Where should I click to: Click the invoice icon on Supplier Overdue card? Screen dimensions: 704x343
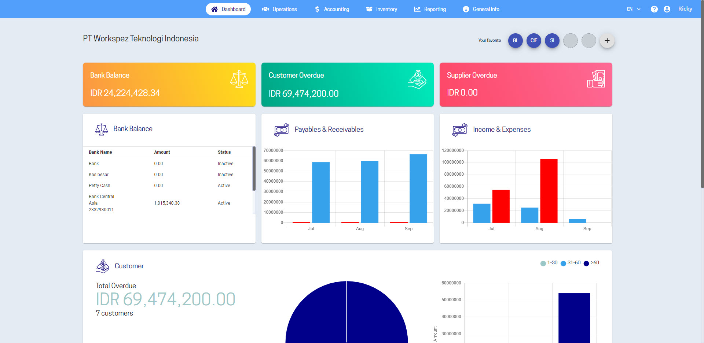[x=596, y=79]
